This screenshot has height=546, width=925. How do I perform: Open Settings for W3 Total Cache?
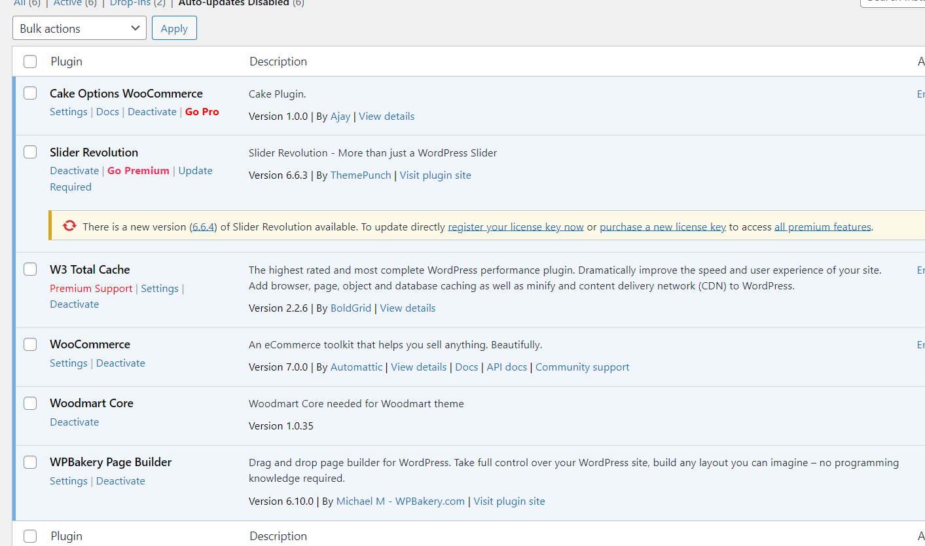click(160, 289)
